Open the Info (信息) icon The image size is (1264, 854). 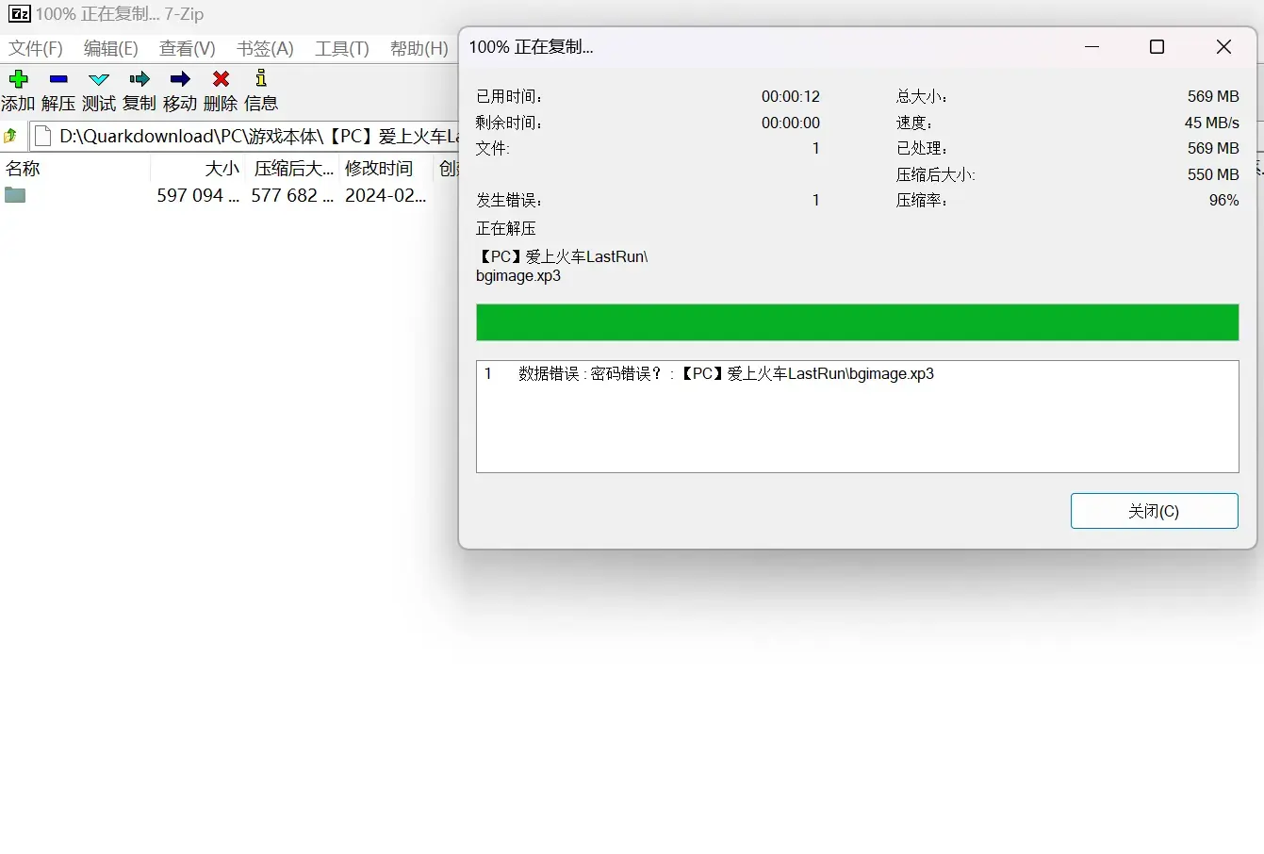[x=261, y=78]
